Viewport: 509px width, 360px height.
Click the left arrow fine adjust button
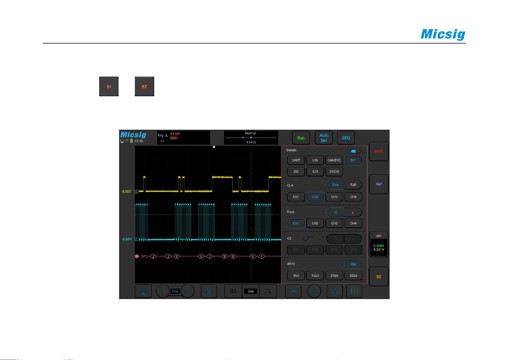[163, 291]
